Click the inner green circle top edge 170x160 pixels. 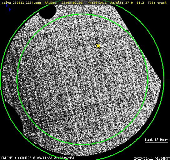coord(82,14)
